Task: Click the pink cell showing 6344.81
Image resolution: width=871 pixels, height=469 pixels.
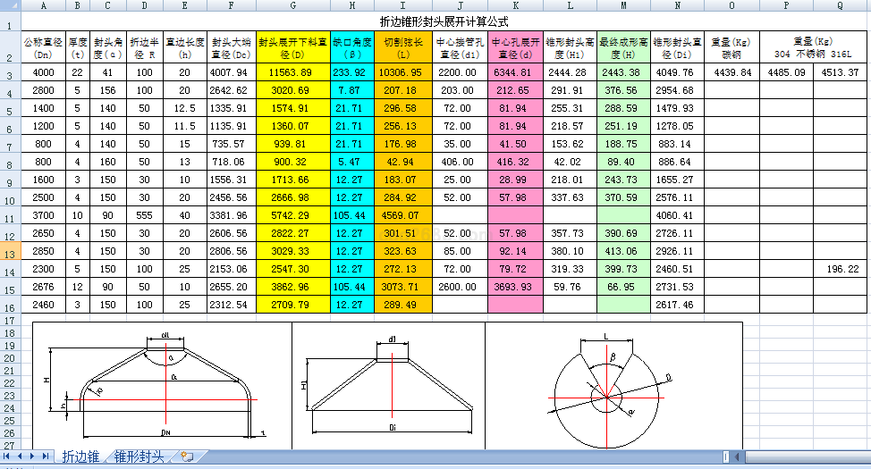Action: point(515,72)
